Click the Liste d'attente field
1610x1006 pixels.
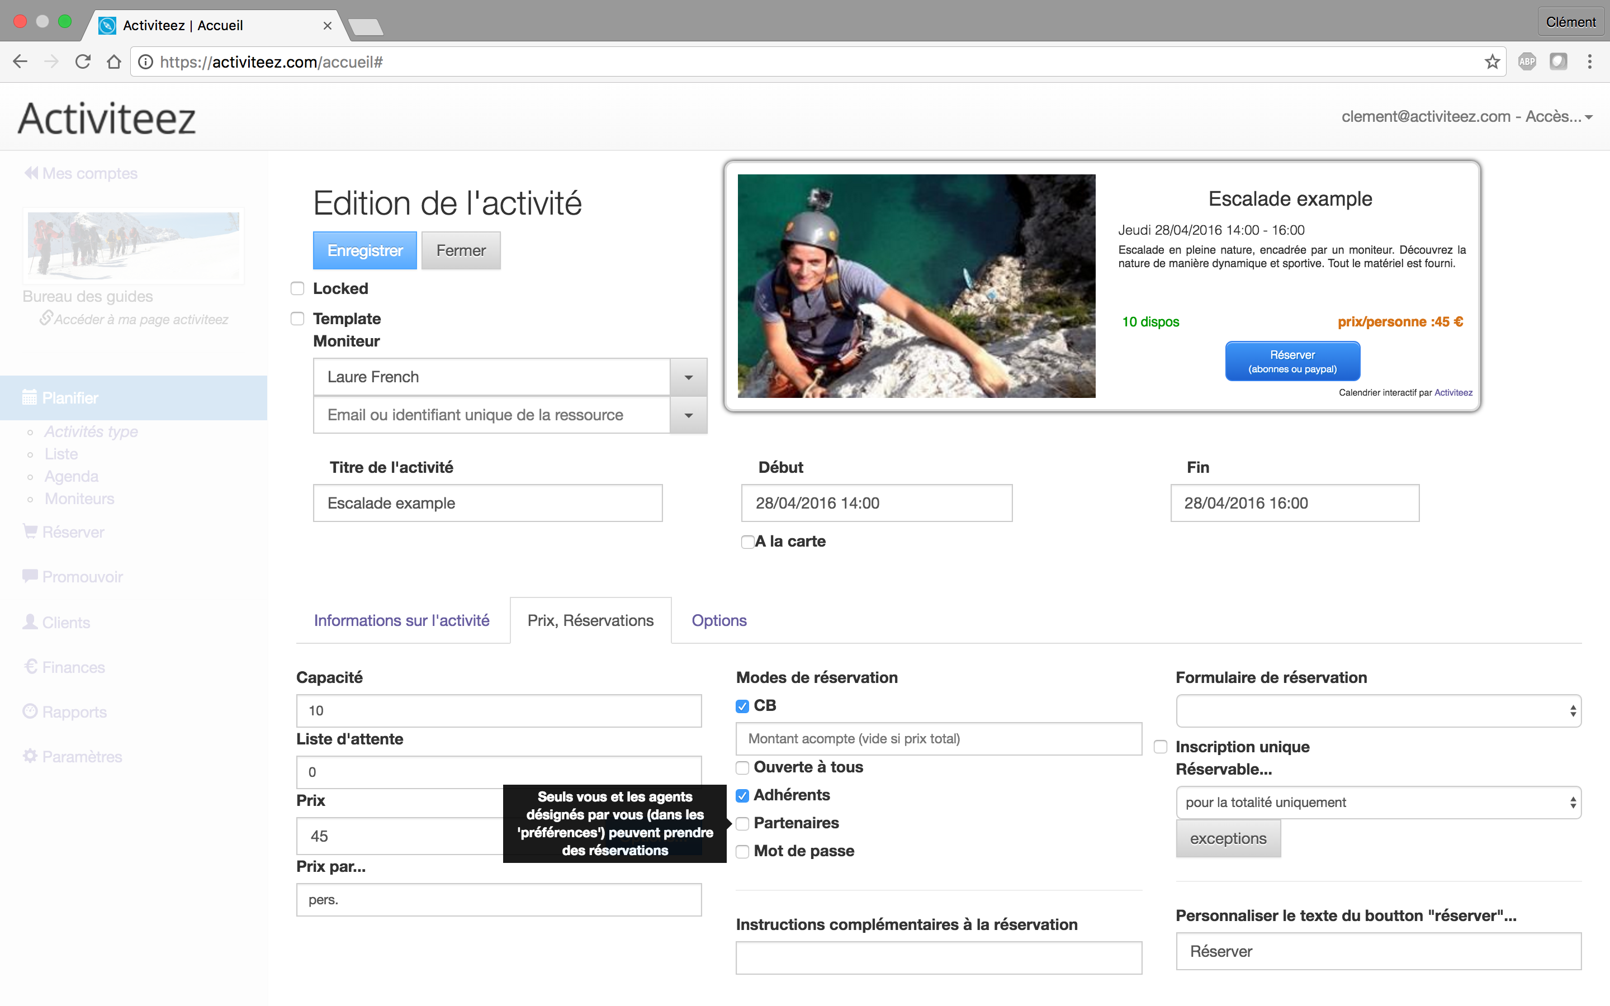click(499, 772)
